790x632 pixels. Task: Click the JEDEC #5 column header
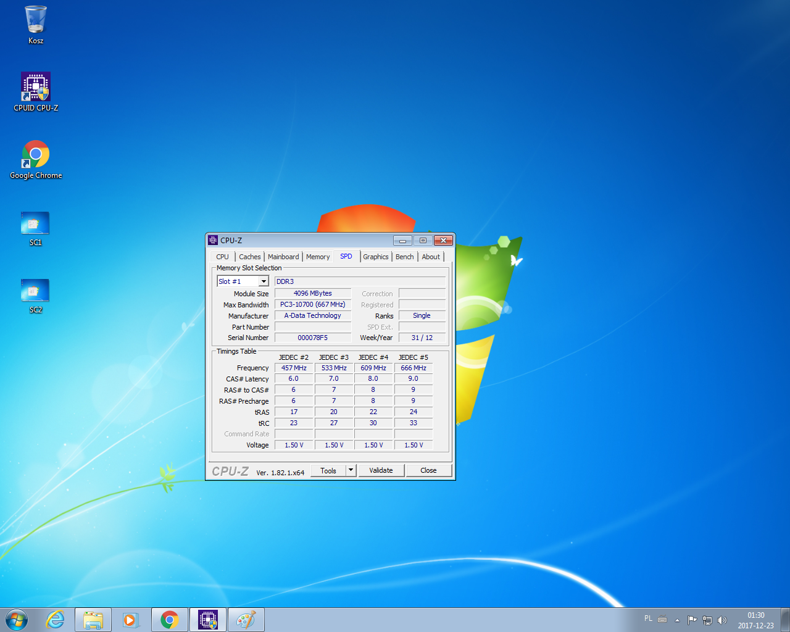click(x=414, y=357)
